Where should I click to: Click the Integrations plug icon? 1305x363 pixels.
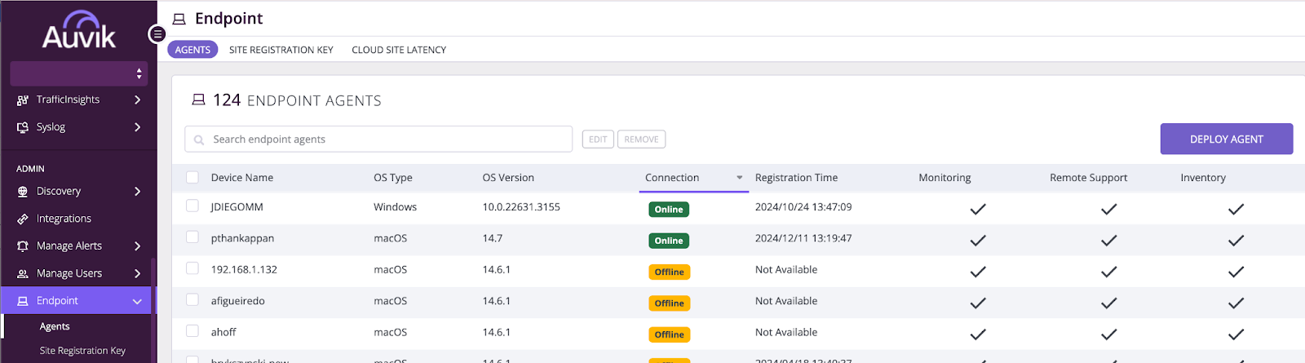(x=23, y=219)
